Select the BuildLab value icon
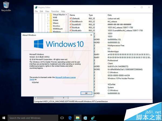 tap(71, 27)
